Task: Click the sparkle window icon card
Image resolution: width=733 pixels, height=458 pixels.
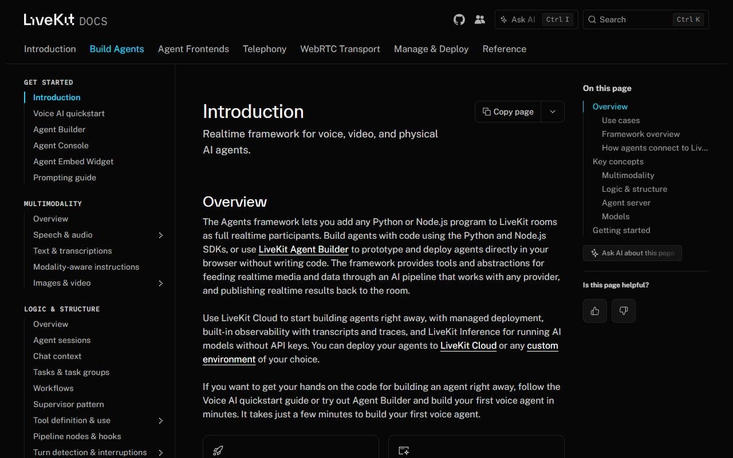Action: 476,447
